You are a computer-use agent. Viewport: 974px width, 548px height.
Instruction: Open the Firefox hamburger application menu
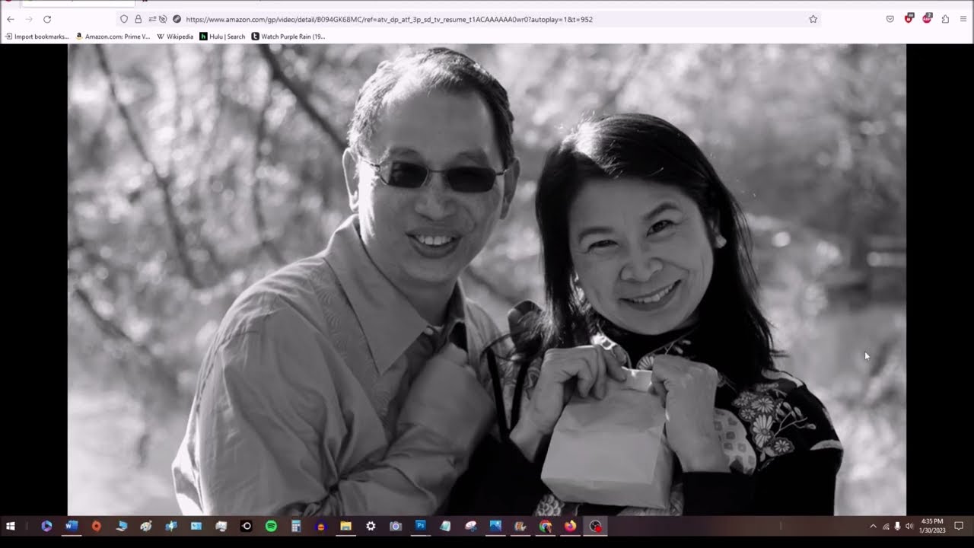point(963,19)
